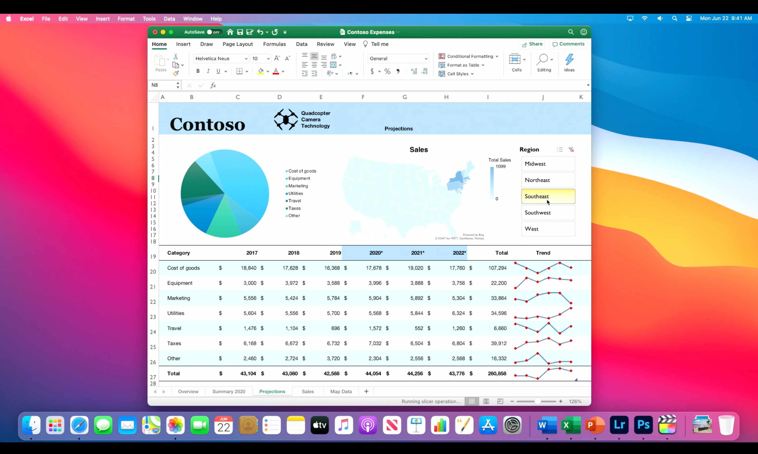Click the Share button
Image resolution: width=758 pixels, height=454 pixels.
point(532,44)
